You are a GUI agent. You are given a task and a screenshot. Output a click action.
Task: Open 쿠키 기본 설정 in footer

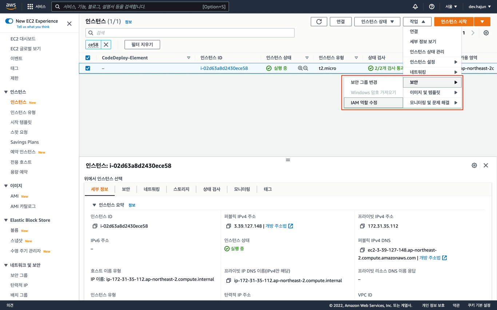(479, 305)
